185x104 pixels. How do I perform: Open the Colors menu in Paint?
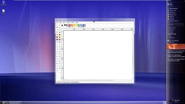pos(73,23)
